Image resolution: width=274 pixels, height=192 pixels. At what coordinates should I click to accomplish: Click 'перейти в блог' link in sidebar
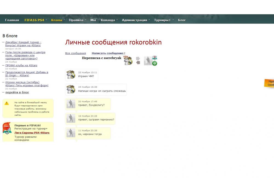coord(17,92)
